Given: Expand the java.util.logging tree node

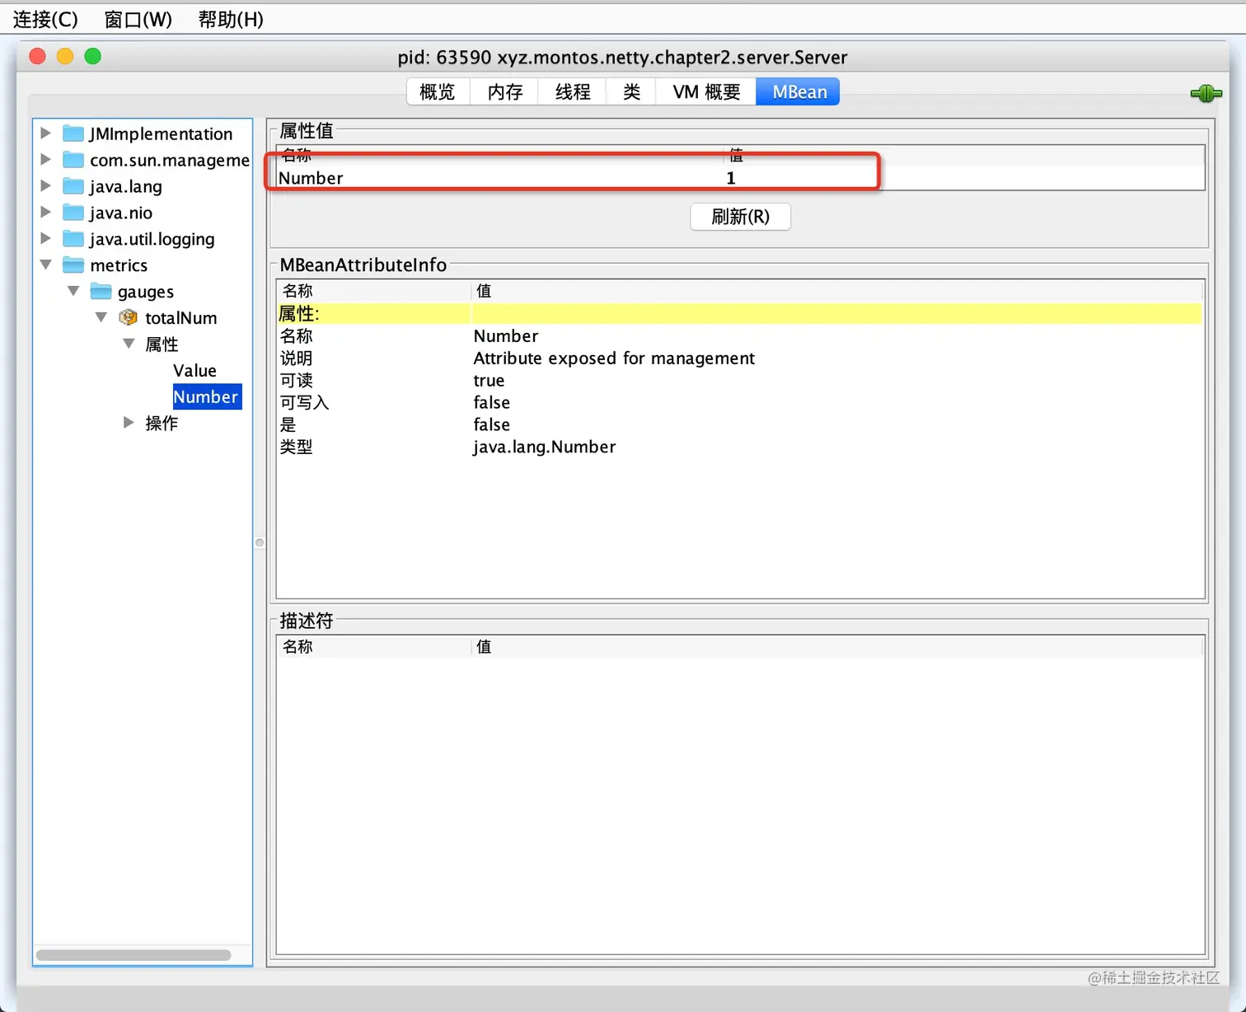Looking at the screenshot, I should click(x=46, y=238).
